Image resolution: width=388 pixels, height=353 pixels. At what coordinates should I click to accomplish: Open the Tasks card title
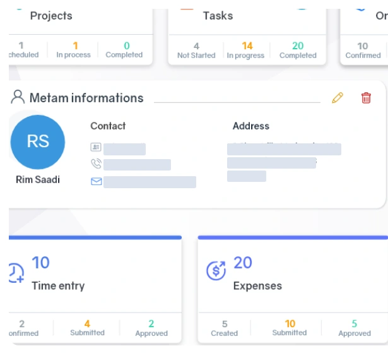point(218,16)
